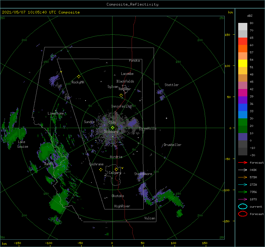Select the 80 dBZ light gray swatch
Screen dimensions: 265x247
point(243,26)
